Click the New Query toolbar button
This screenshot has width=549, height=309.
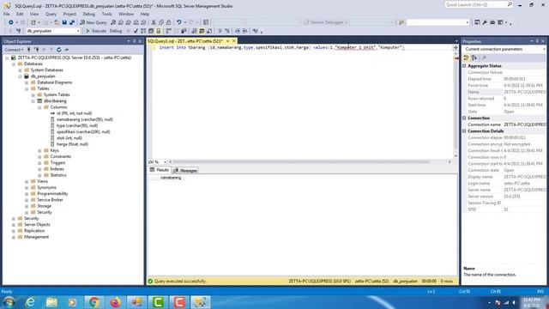(x=94, y=22)
